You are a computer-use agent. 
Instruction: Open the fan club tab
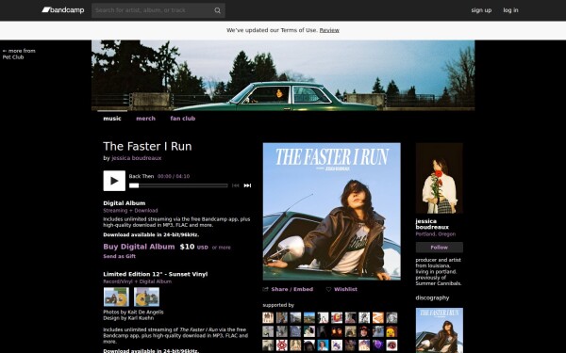(183, 119)
